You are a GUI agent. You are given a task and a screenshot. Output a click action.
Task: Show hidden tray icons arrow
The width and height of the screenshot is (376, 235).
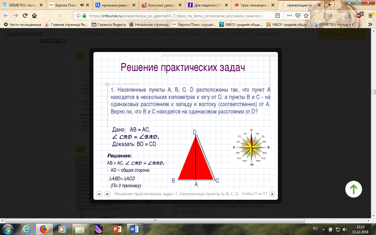click(x=323, y=229)
